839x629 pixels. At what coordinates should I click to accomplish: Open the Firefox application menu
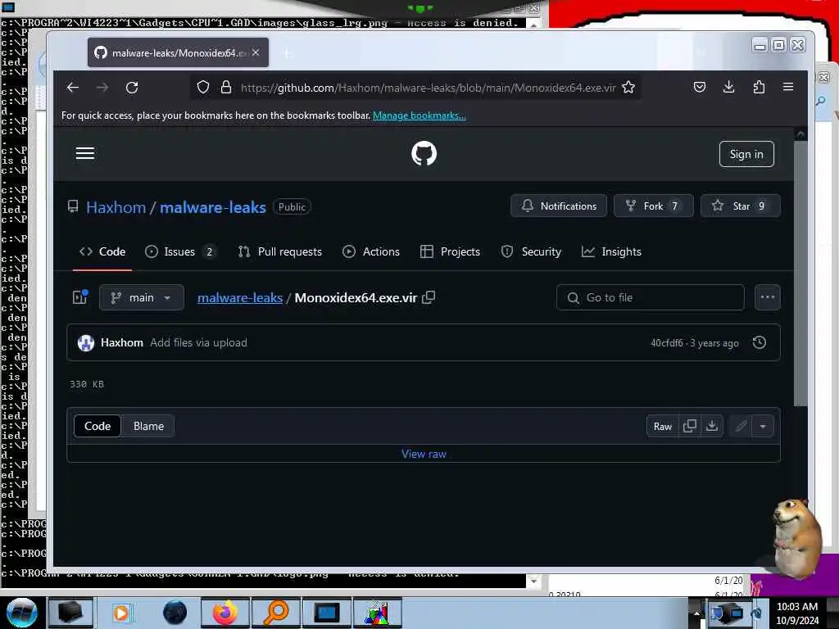pyautogui.click(x=788, y=87)
